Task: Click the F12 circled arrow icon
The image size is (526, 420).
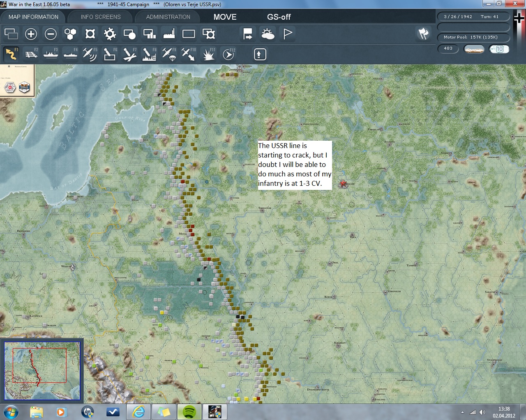Action: point(228,54)
